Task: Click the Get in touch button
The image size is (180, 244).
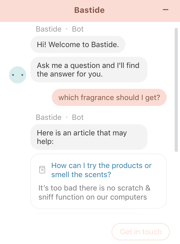Action: (x=140, y=232)
